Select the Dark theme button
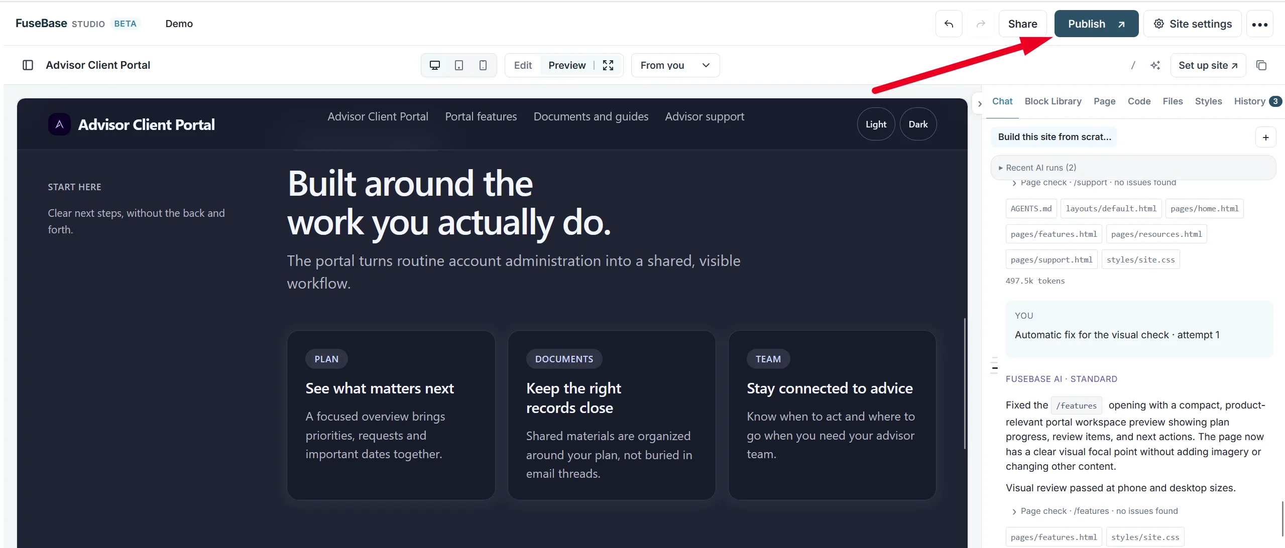 (918, 124)
